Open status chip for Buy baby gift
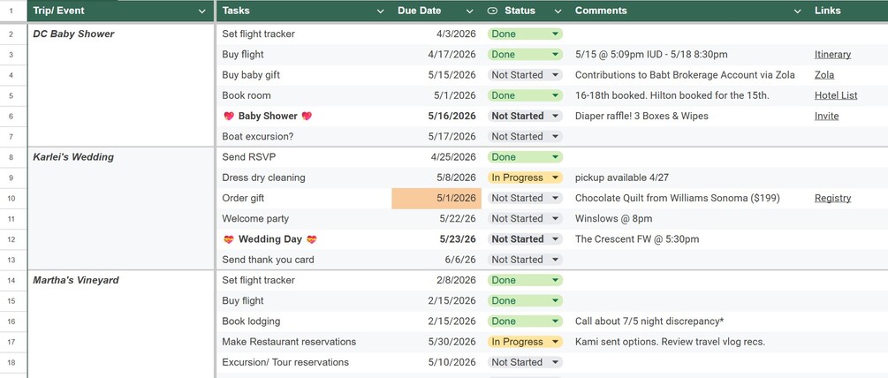Image resolution: width=888 pixels, height=378 pixels. click(525, 75)
